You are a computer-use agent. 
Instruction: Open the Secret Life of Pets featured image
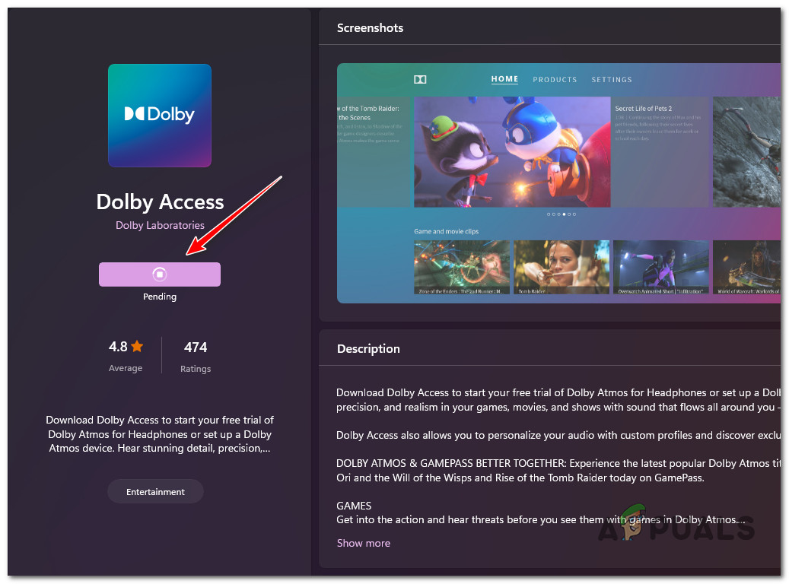click(x=512, y=152)
